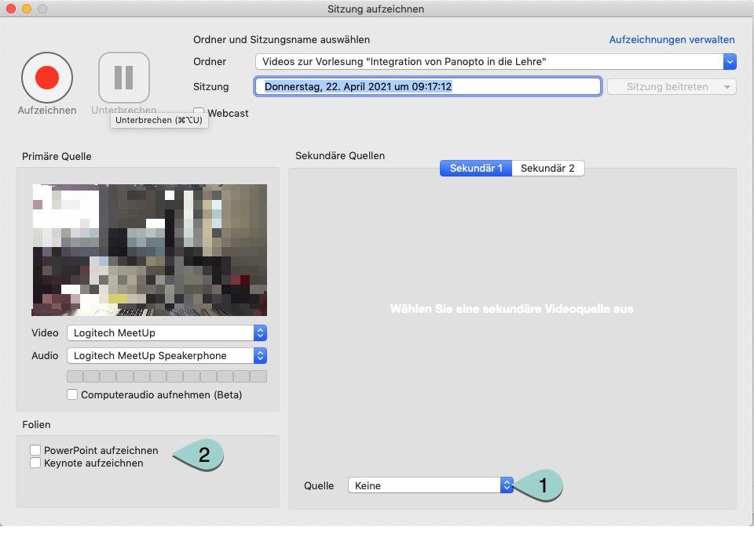
Task: Click the Sitzung name text field
Action: pyautogui.click(x=428, y=86)
